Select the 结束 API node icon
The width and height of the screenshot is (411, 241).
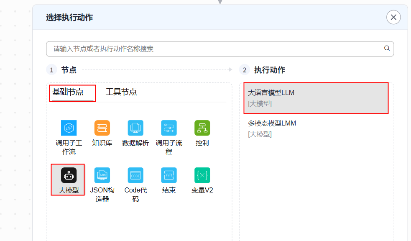pyautogui.click(x=169, y=175)
